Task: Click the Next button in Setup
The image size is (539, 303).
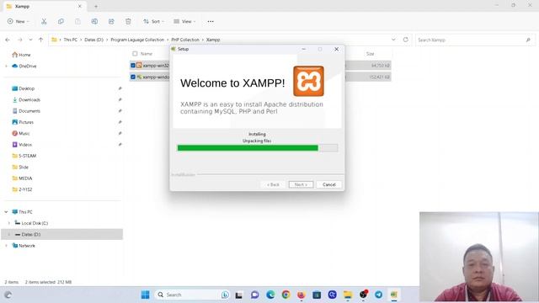Action: click(301, 184)
